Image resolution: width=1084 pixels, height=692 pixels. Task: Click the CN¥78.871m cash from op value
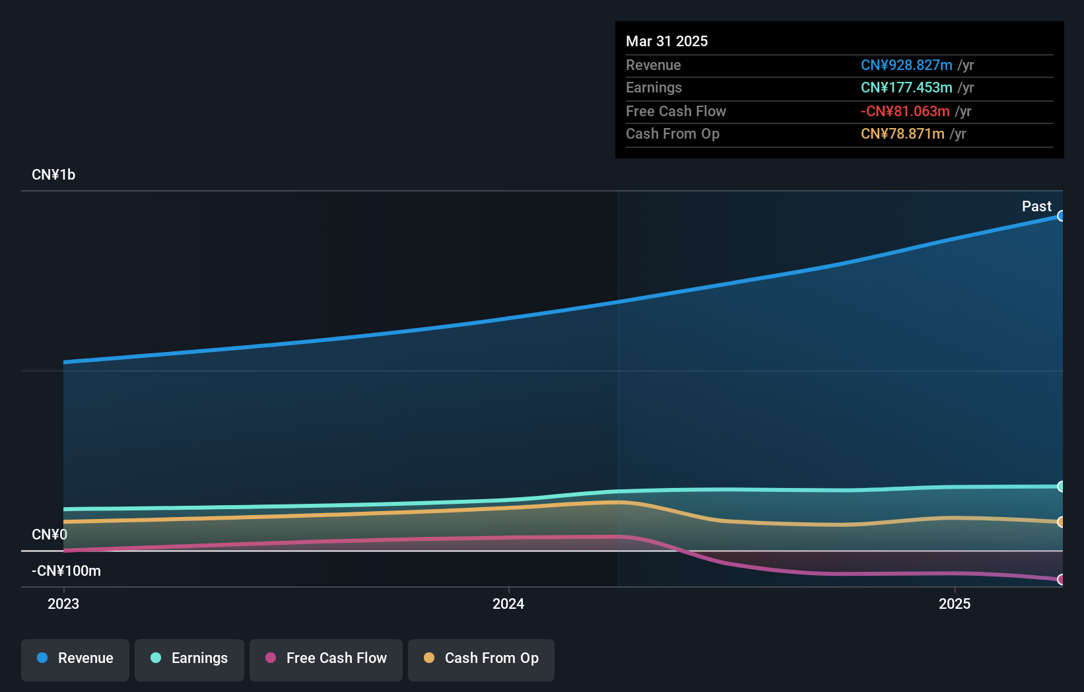(902, 134)
